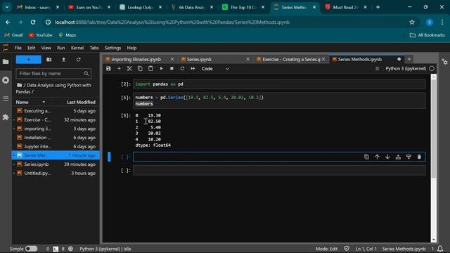Open a new launcher tab with plus

(409, 59)
